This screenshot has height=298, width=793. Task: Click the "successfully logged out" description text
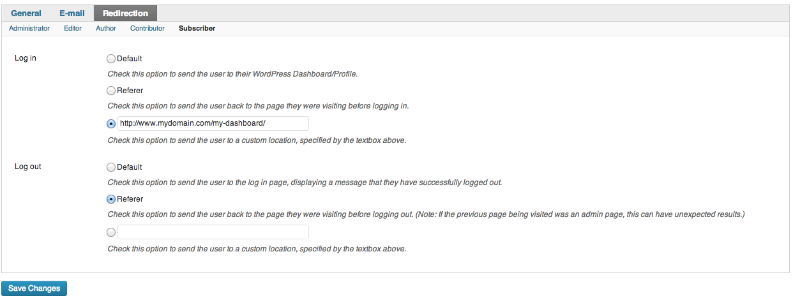(305, 183)
